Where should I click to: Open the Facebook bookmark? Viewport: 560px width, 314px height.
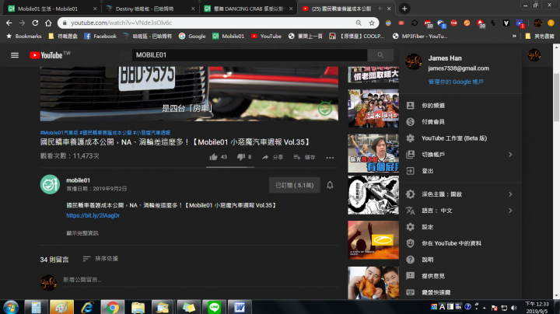pyautogui.click(x=100, y=36)
